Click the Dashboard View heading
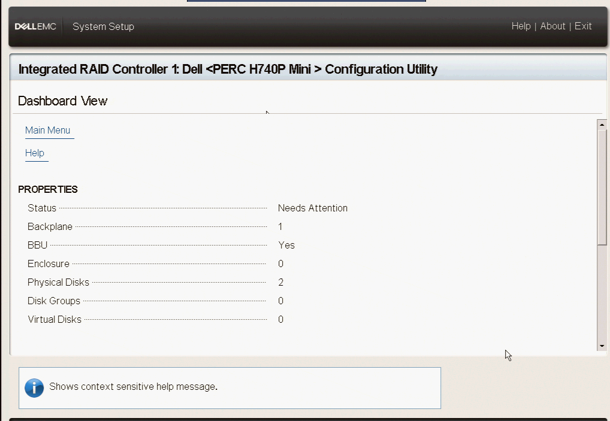Image resolution: width=610 pixels, height=421 pixels. pos(62,101)
